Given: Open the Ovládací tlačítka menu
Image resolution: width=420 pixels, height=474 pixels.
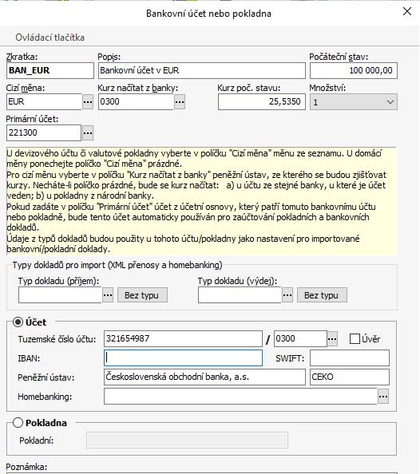Looking at the screenshot, I should tap(50, 38).
